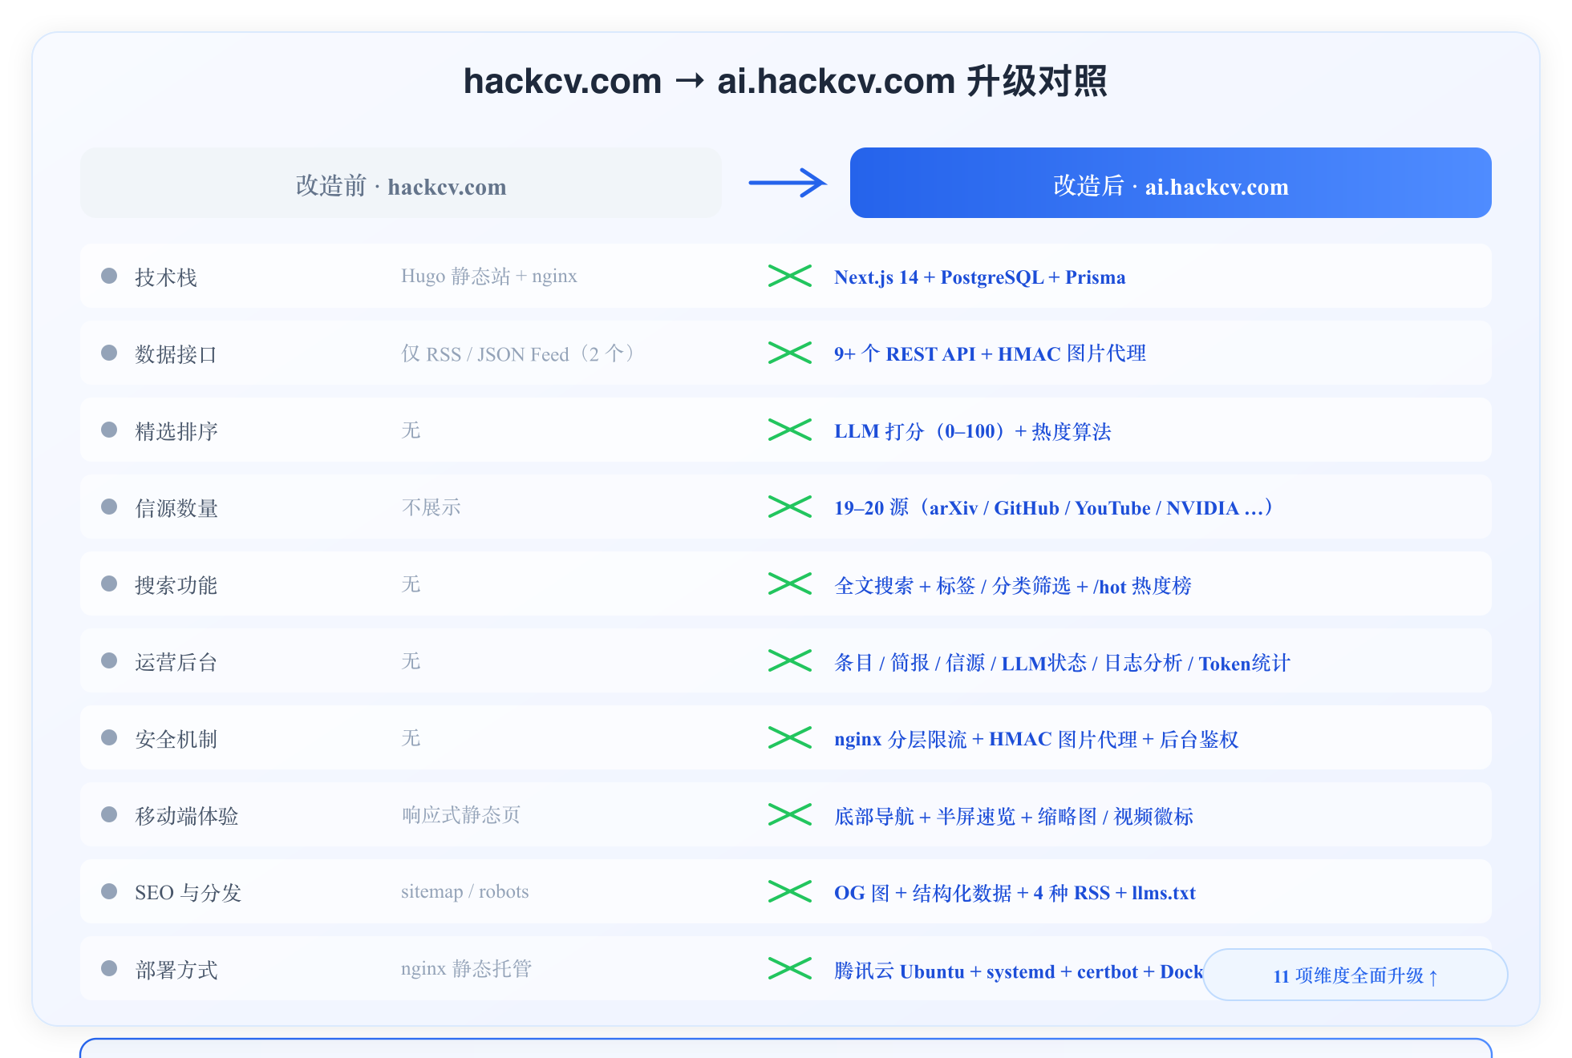Viewport: 1572px width, 1058px height.
Task: Click the gray bullet dot beside 移动端体验
Action: pos(109,814)
